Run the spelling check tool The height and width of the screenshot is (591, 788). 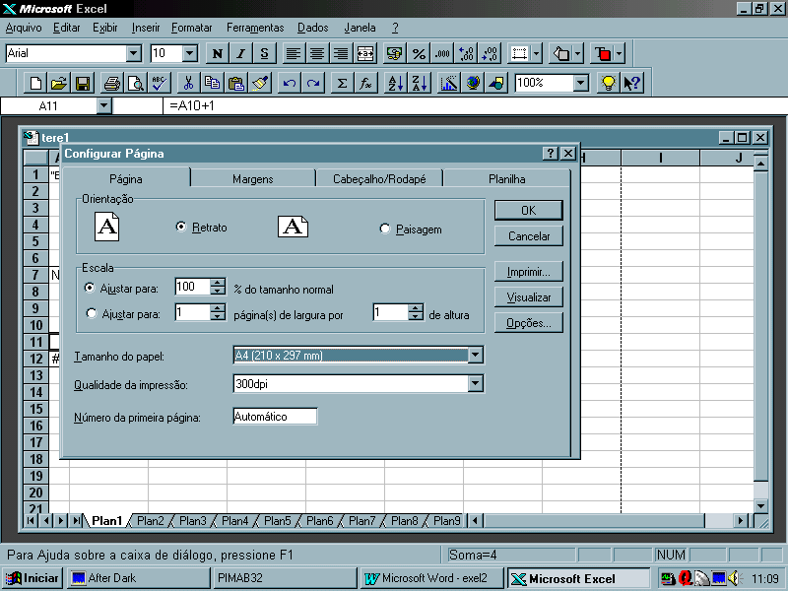tap(160, 83)
